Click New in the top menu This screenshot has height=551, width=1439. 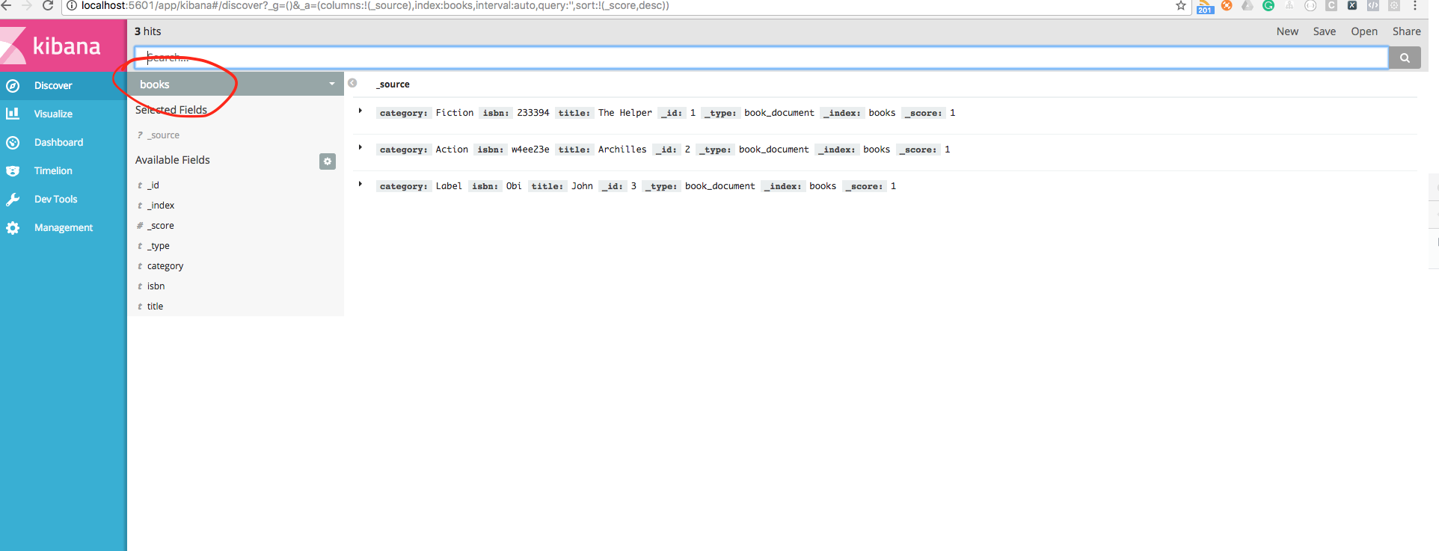[x=1287, y=31]
